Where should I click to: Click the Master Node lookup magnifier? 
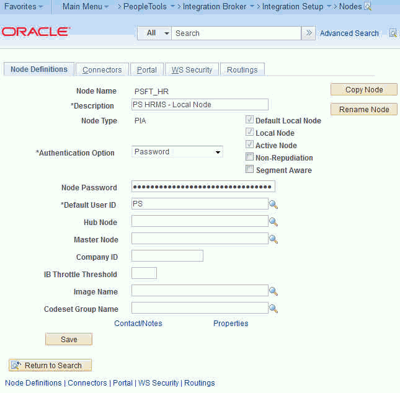click(x=273, y=239)
